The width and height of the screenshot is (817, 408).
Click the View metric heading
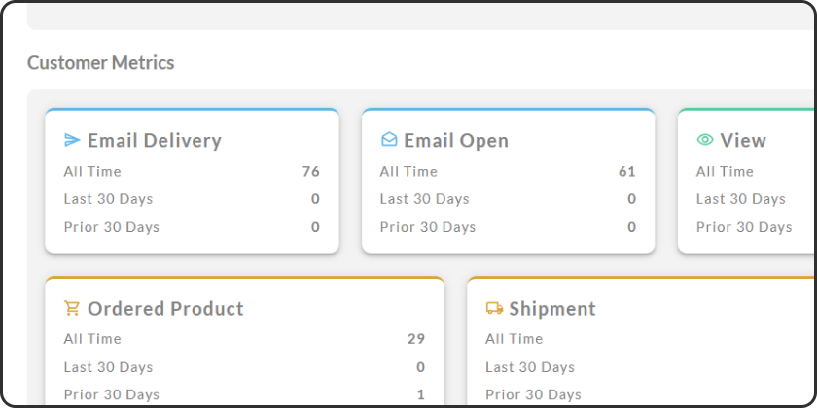point(743,140)
